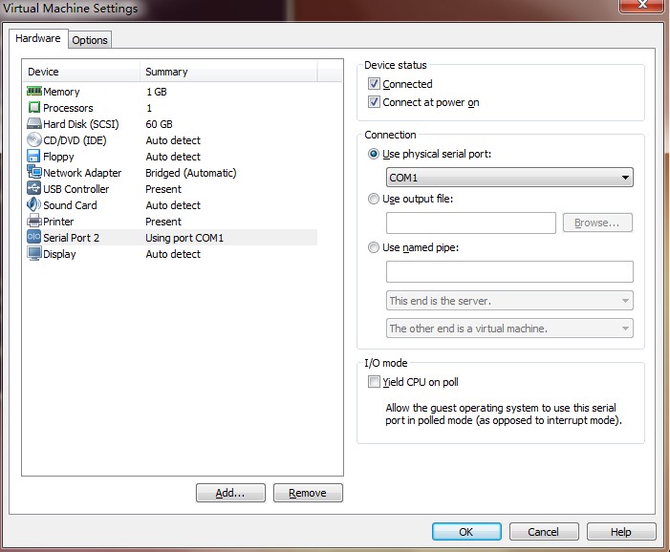
Task: Select the Hard Disk (SCSI) label
Action: 81,124
